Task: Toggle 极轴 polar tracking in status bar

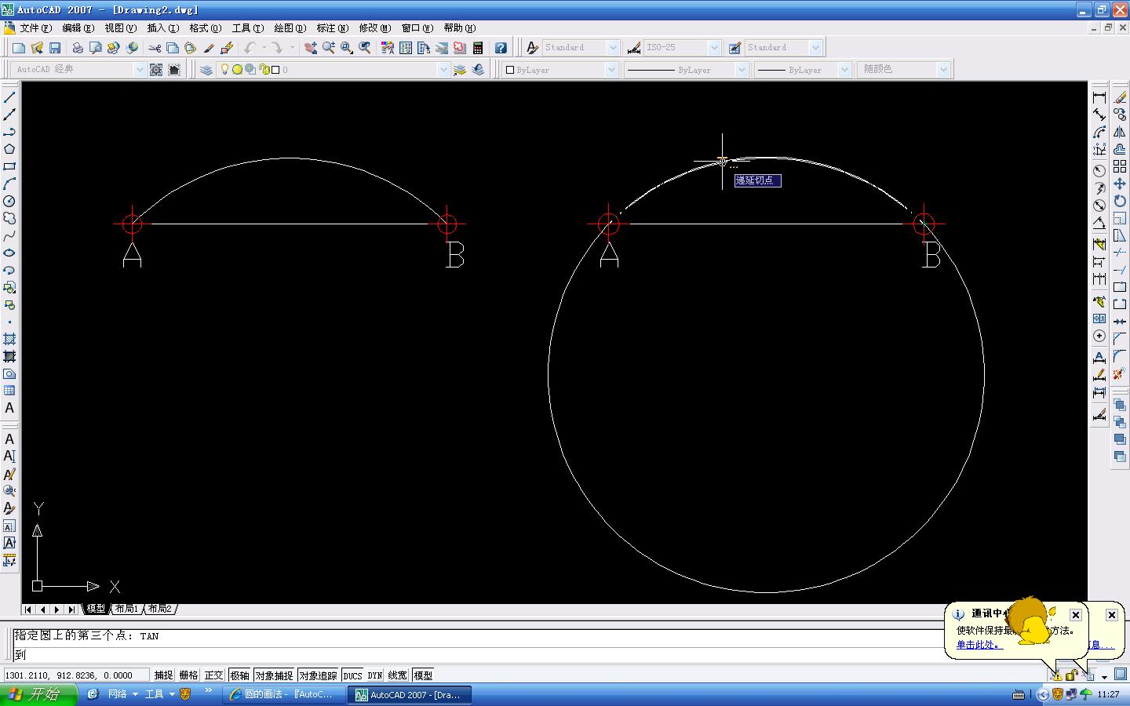Action: tap(239, 675)
